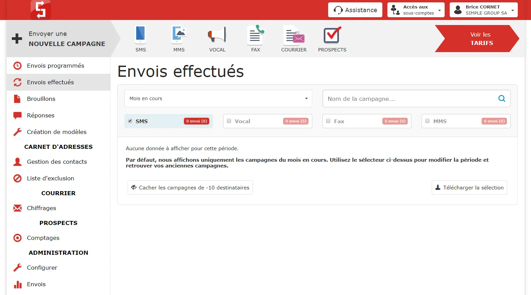Click the headset icon on Assistance
Viewport: 531px width, 295px height.
[x=338, y=10]
